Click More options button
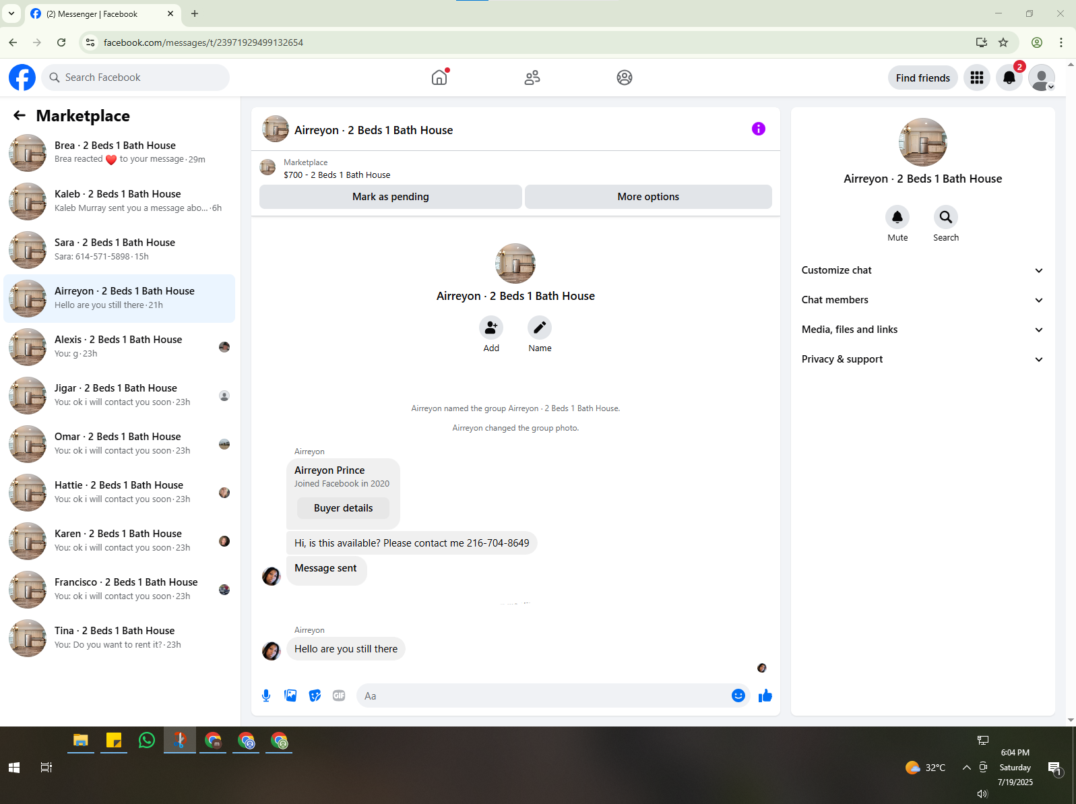The image size is (1076, 804). [x=648, y=197]
